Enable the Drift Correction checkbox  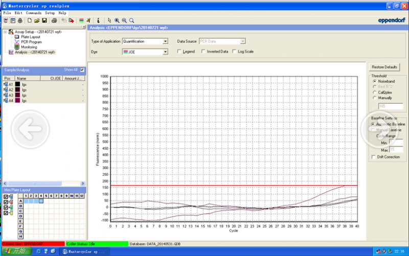click(x=374, y=157)
